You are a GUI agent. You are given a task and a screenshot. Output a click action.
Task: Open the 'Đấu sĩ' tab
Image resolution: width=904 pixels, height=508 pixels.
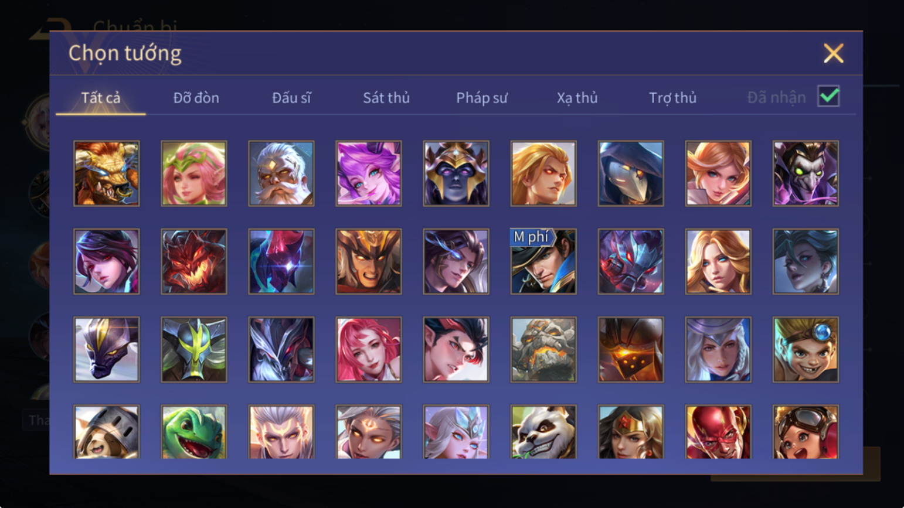click(x=291, y=98)
